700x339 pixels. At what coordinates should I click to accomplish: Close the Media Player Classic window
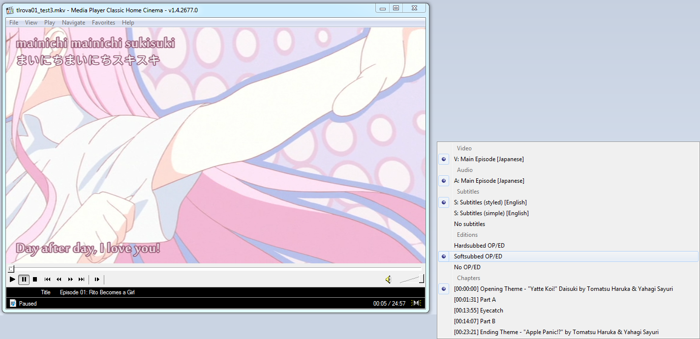click(415, 8)
